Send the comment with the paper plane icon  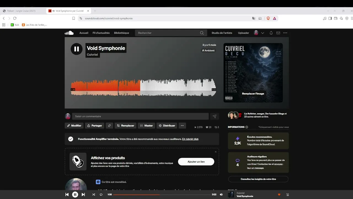point(215,116)
